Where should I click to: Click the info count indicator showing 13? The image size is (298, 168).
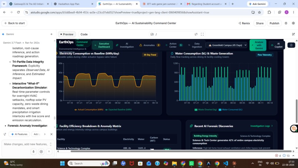click(286, 156)
